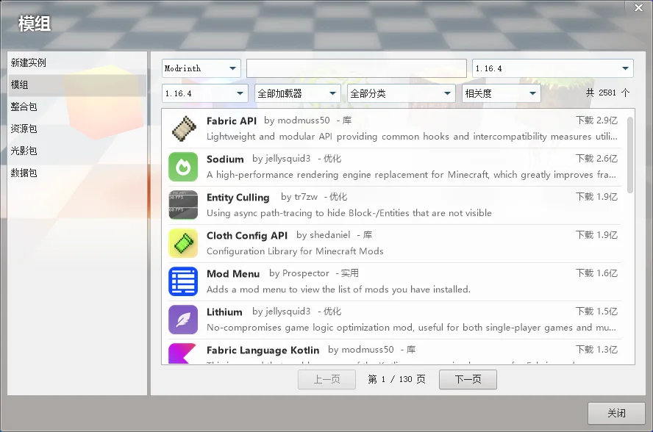Click the purple Lithium feather icon
Screen dimensions: 653x432
[183, 320]
